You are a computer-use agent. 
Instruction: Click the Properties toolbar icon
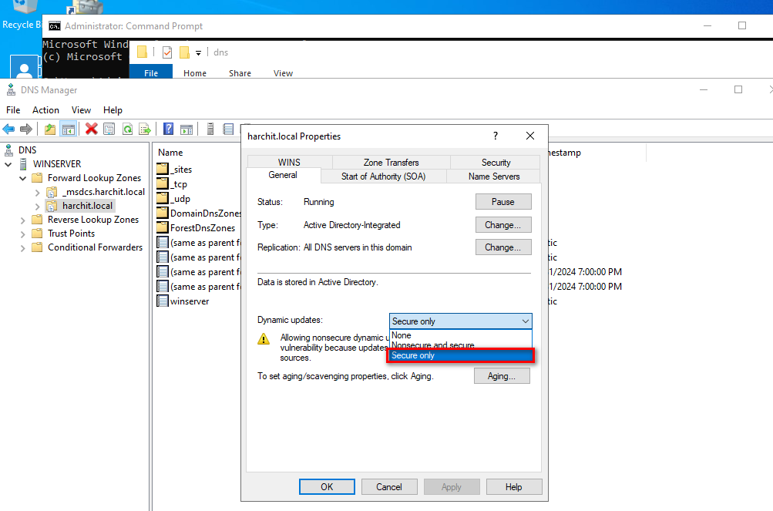109,129
